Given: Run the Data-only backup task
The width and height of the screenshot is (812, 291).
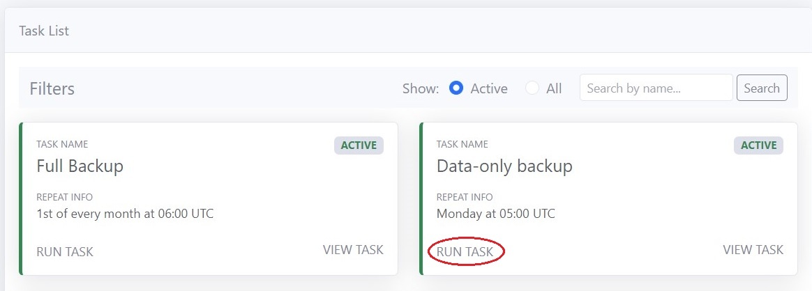Looking at the screenshot, I should pyautogui.click(x=465, y=252).
